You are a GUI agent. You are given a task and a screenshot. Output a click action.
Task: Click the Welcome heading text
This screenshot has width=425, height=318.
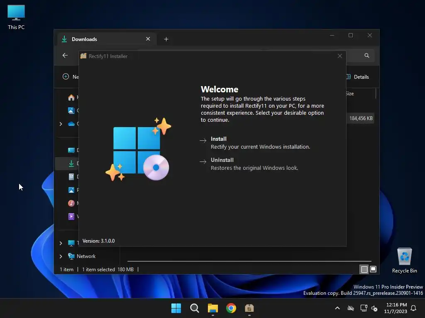[220, 89]
